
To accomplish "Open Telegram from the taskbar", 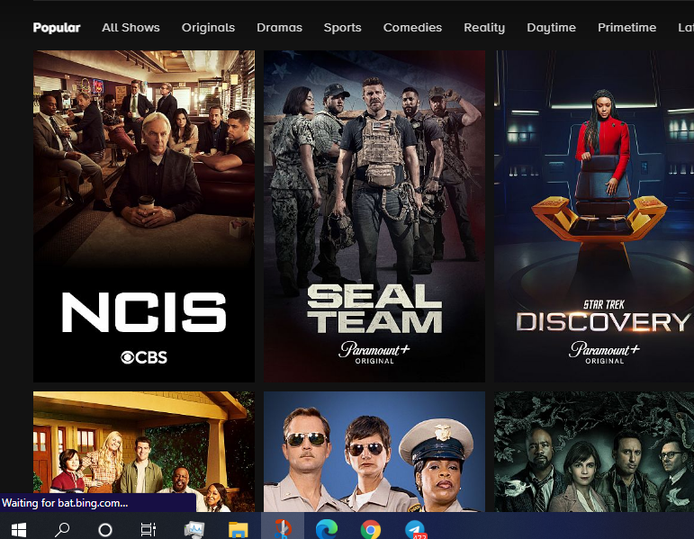I will coord(415,529).
